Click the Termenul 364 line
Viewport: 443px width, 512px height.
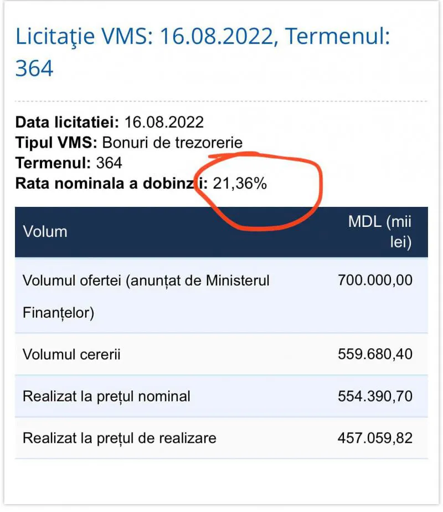coord(69,163)
